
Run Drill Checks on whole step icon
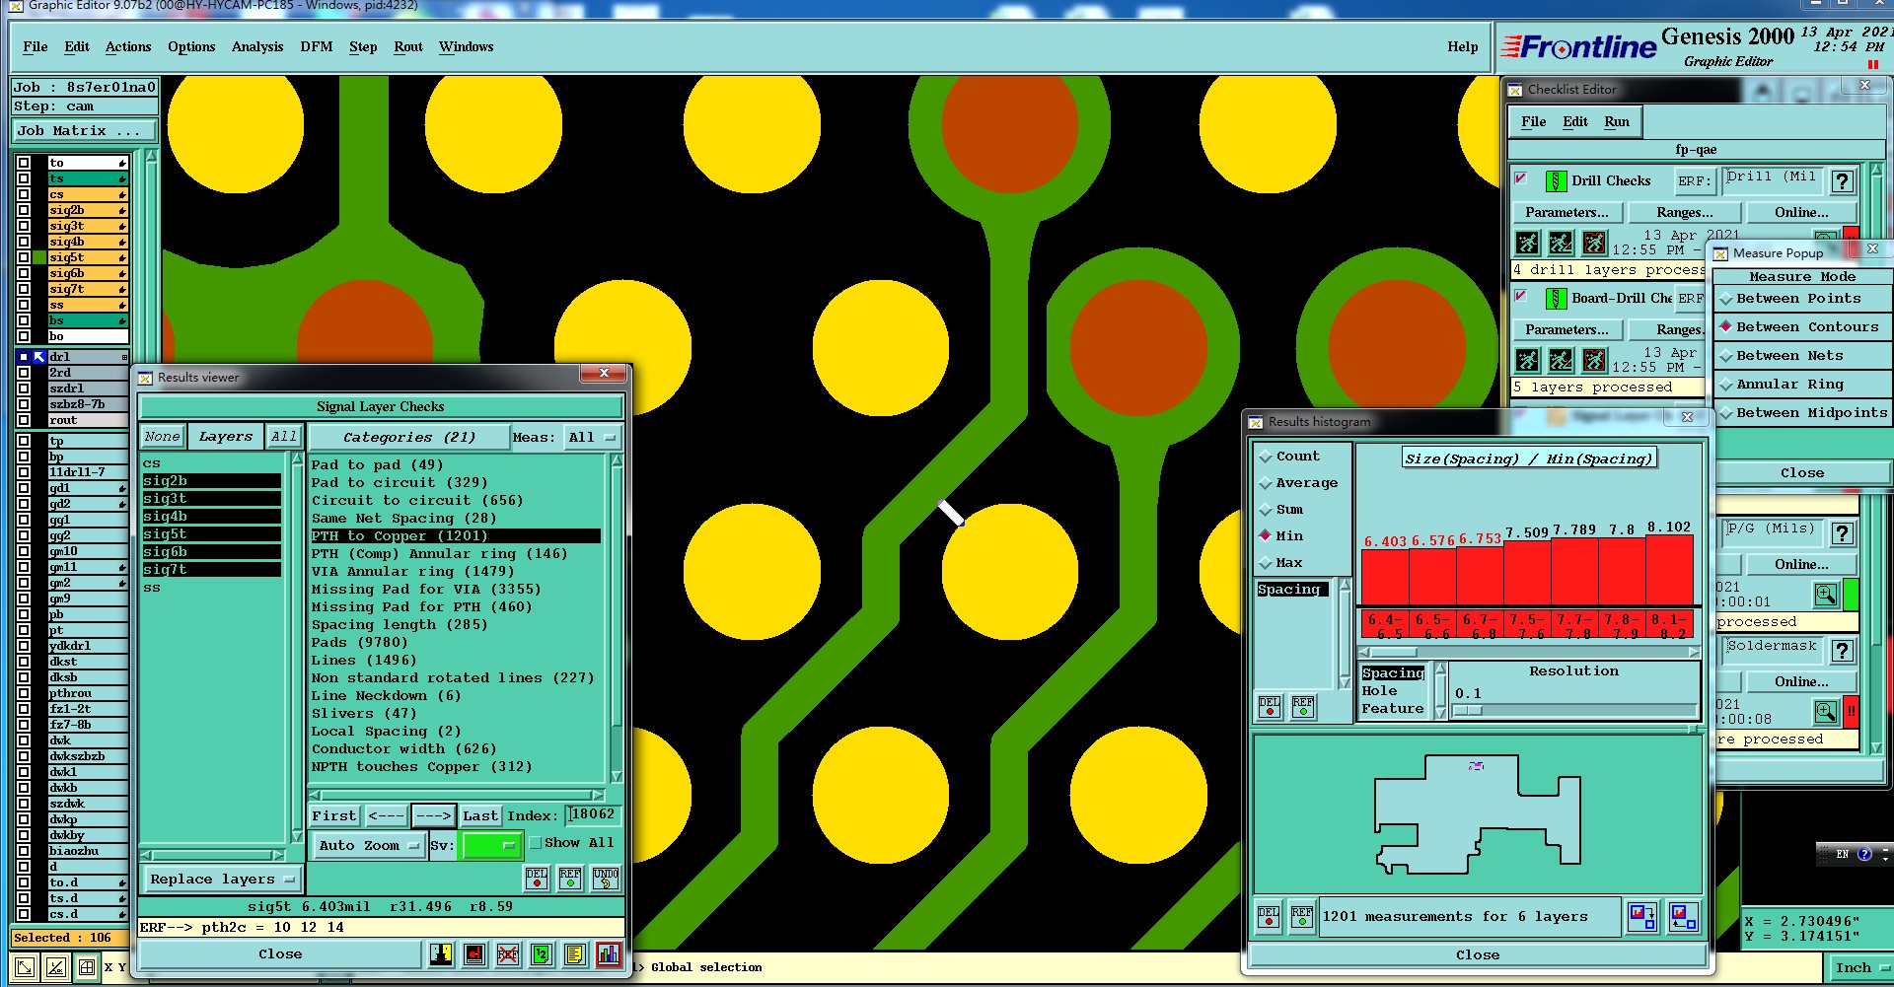point(1527,243)
